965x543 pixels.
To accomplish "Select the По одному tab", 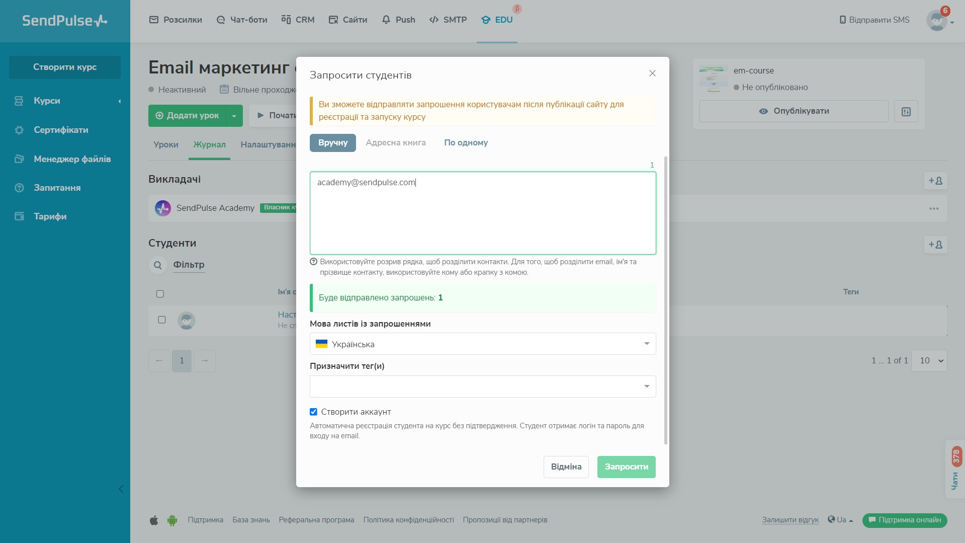I will [x=466, y=143].
